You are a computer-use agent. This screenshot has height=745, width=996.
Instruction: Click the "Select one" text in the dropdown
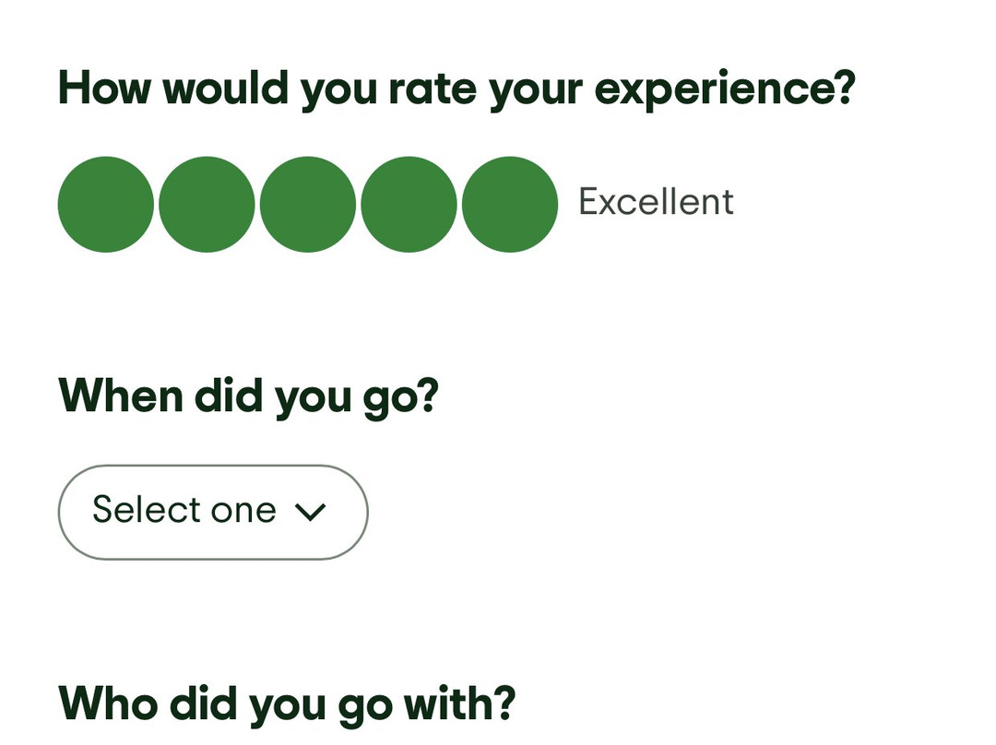pos(184,511)
